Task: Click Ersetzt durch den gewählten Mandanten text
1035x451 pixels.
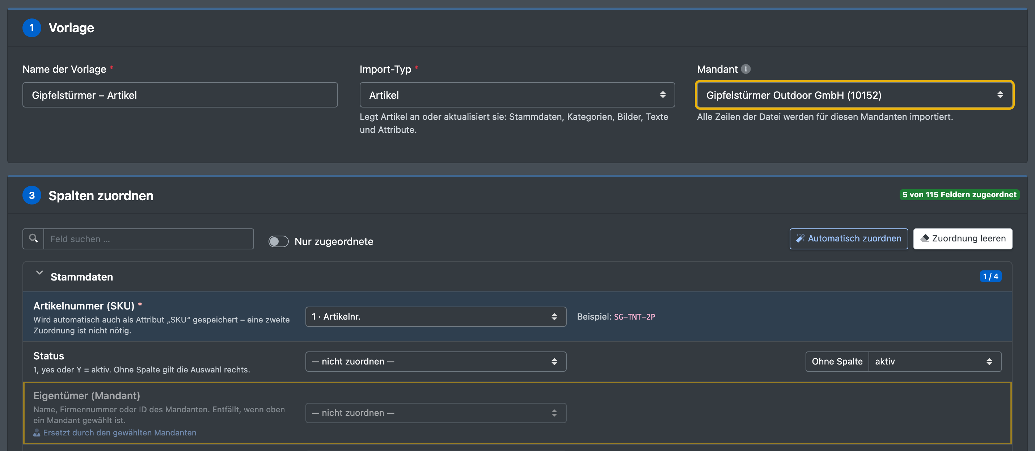Action: pyautogui.click(x=120, y=433)
